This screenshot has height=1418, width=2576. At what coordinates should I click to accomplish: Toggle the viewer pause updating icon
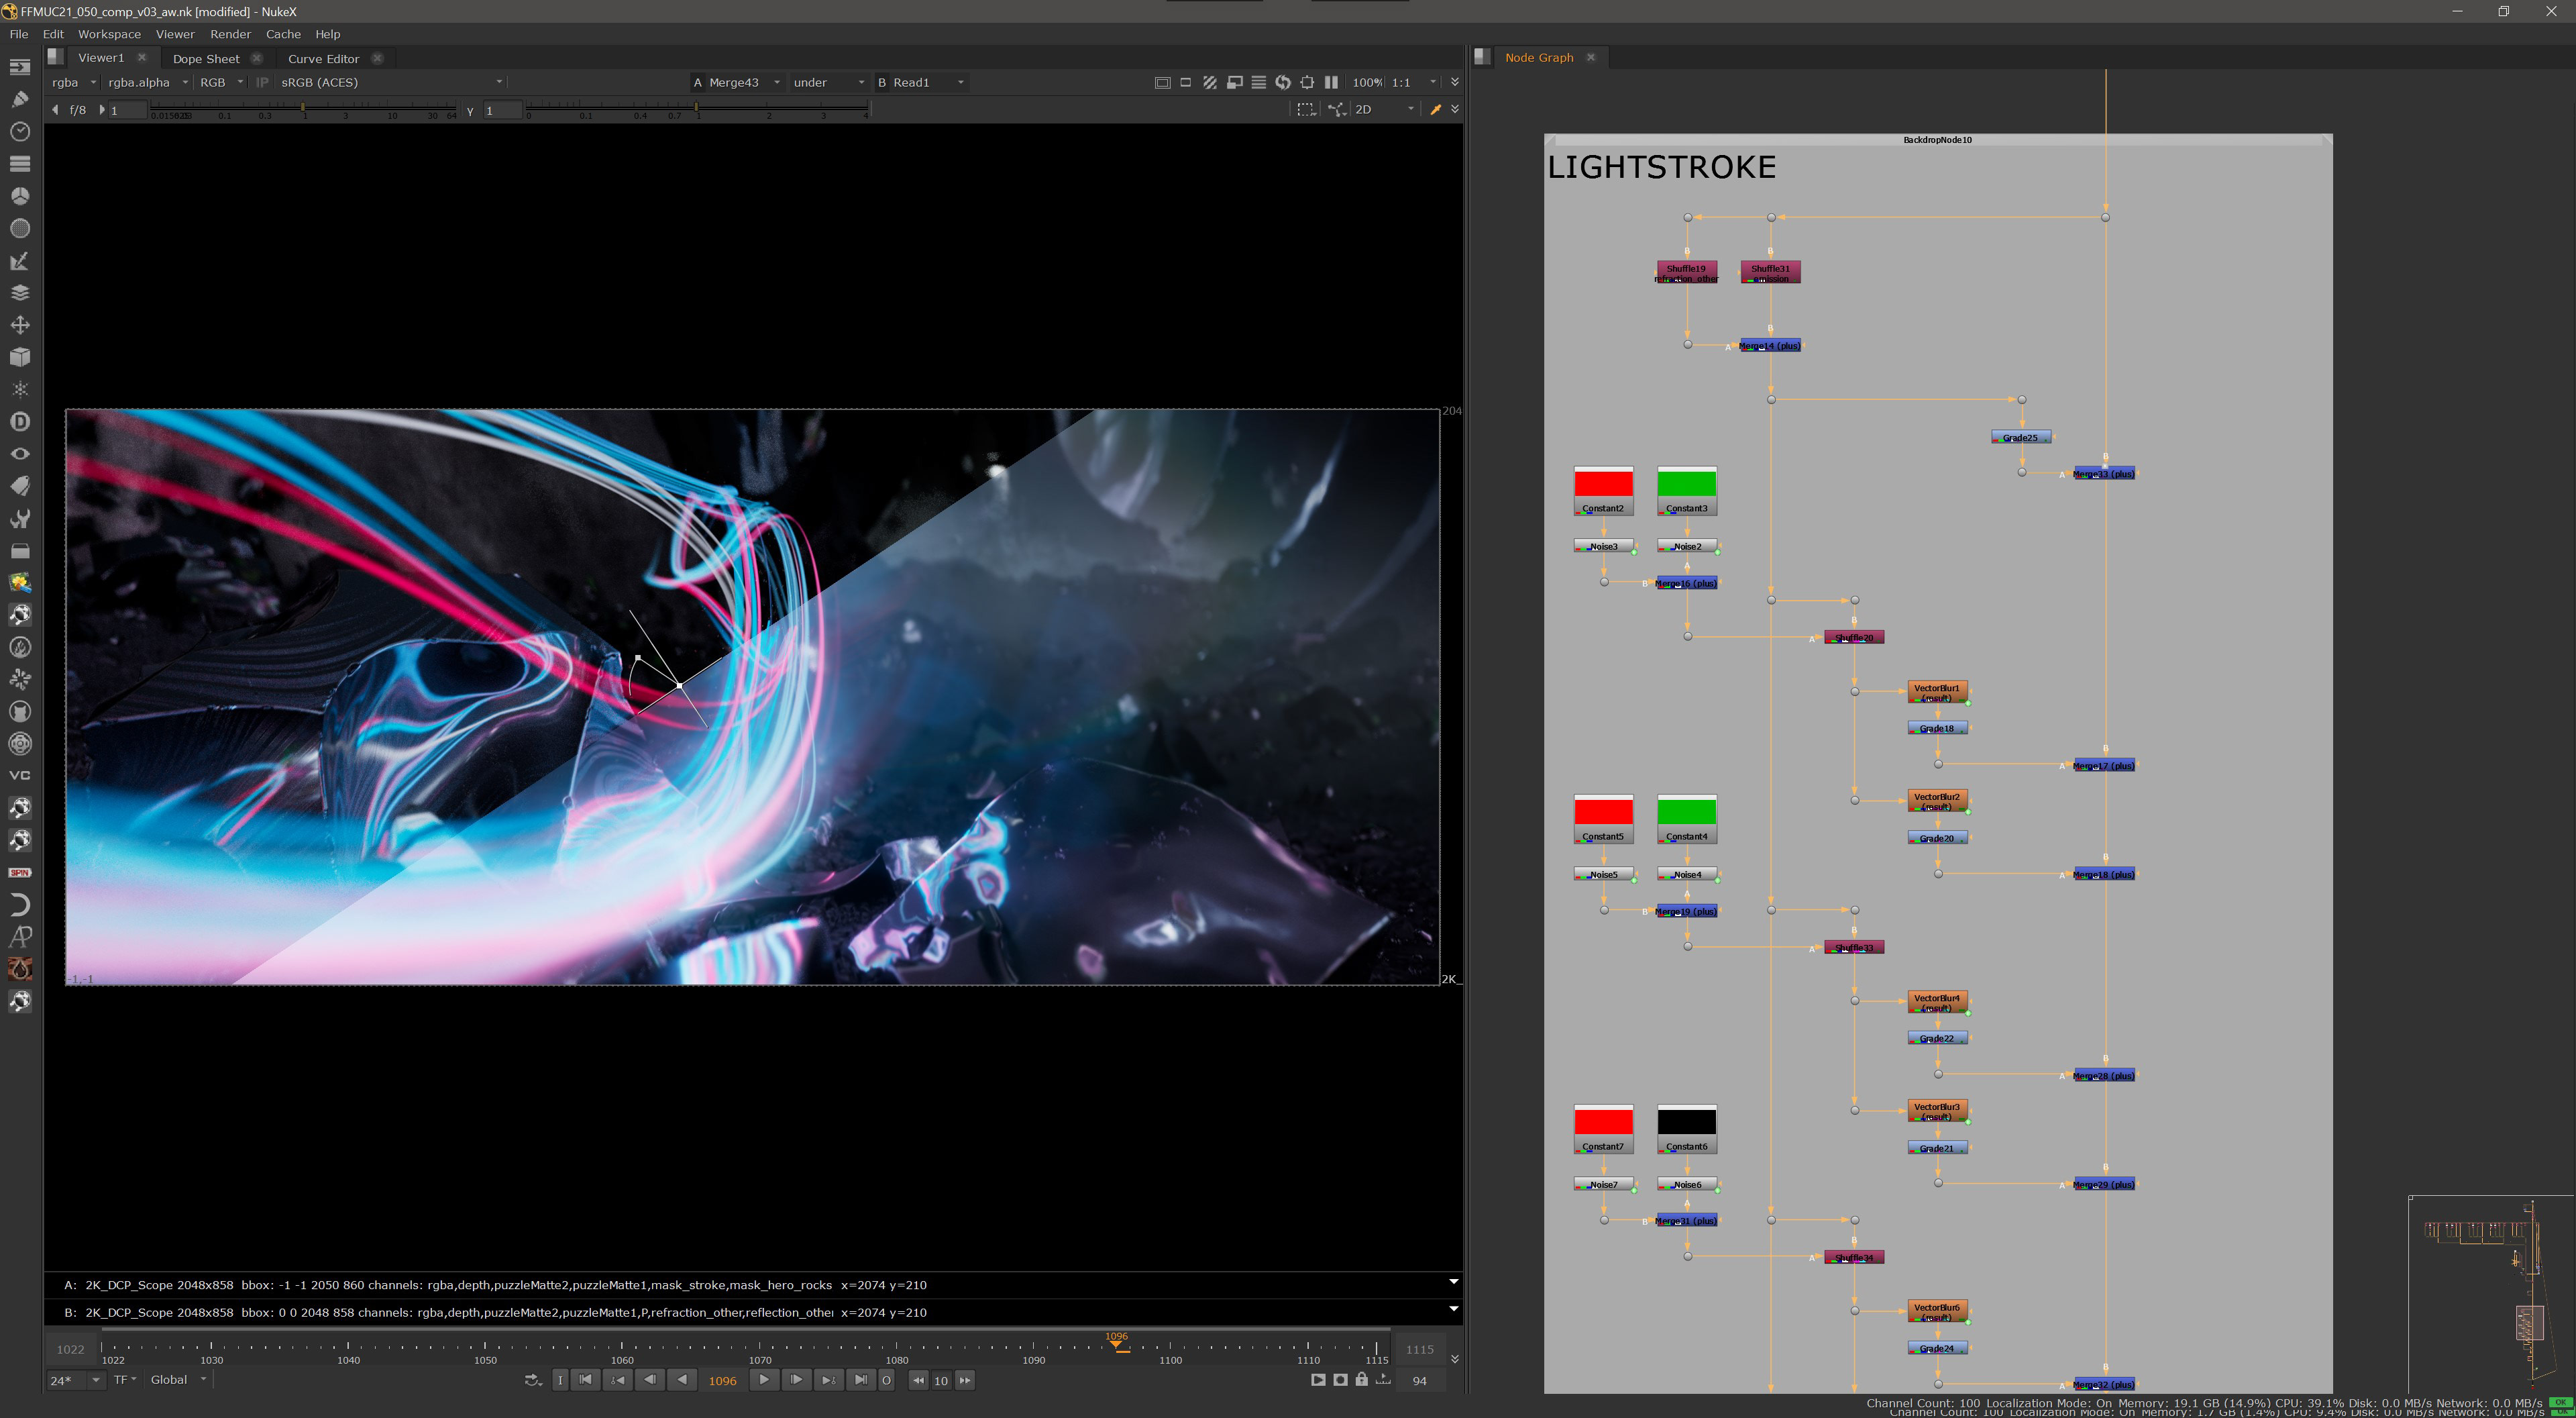coord(1331,82)
